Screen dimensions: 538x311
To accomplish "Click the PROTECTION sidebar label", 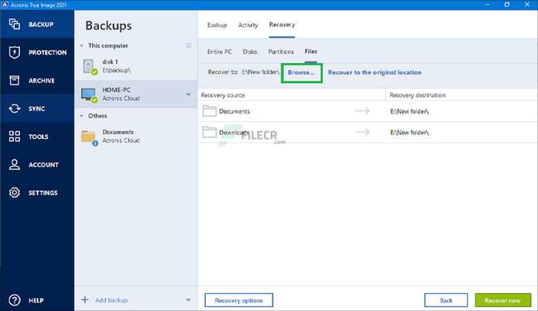I will pos(48,53).
